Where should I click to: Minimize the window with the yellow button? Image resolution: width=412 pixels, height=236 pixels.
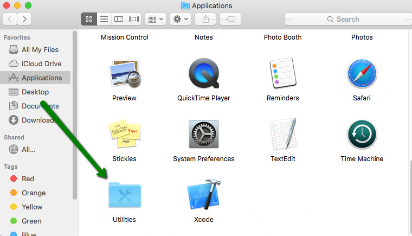17,5
